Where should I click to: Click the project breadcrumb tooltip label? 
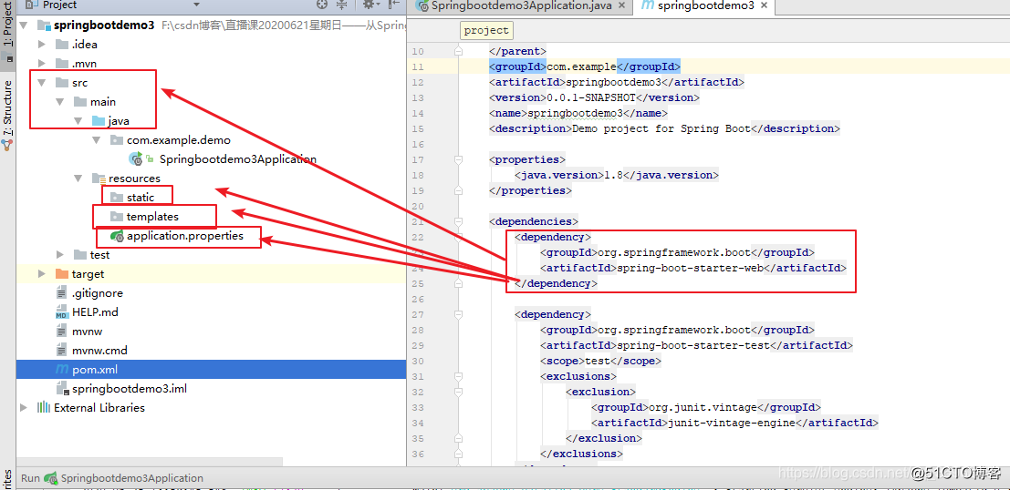486,30
